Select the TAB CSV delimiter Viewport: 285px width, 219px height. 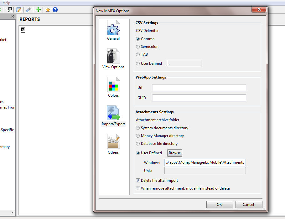[142, 54]
